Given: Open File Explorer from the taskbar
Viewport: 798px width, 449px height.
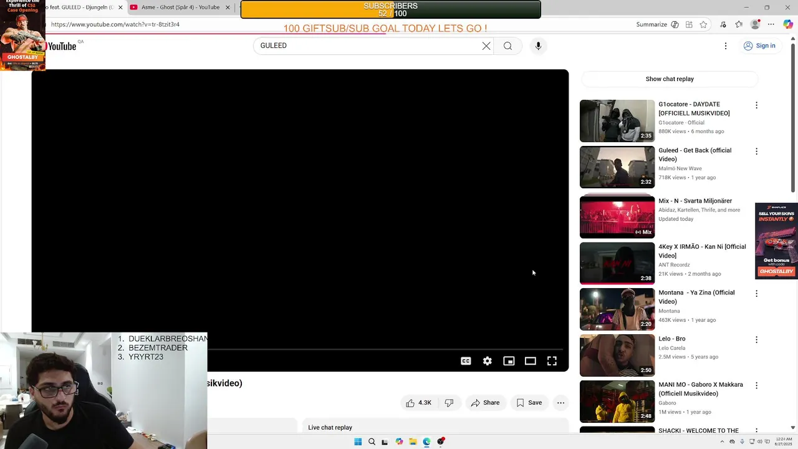Looking at the screenshot, I should (413, 442).
